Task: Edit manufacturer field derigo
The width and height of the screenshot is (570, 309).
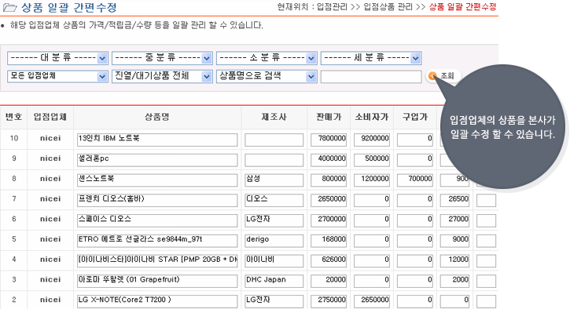Action: pyautogui.click(x=274, y=241)
